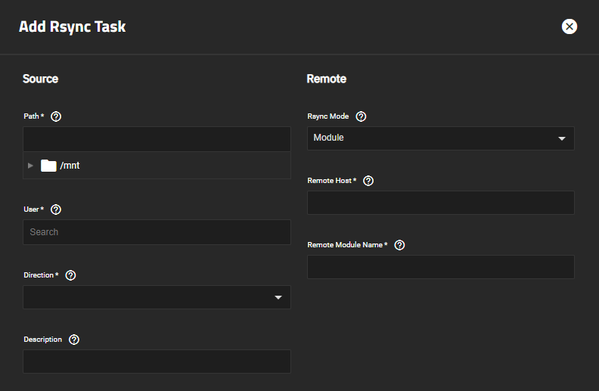Screen dimensions: 599x391
Task: View help for Rsync Mode
Action: (361, 116)
